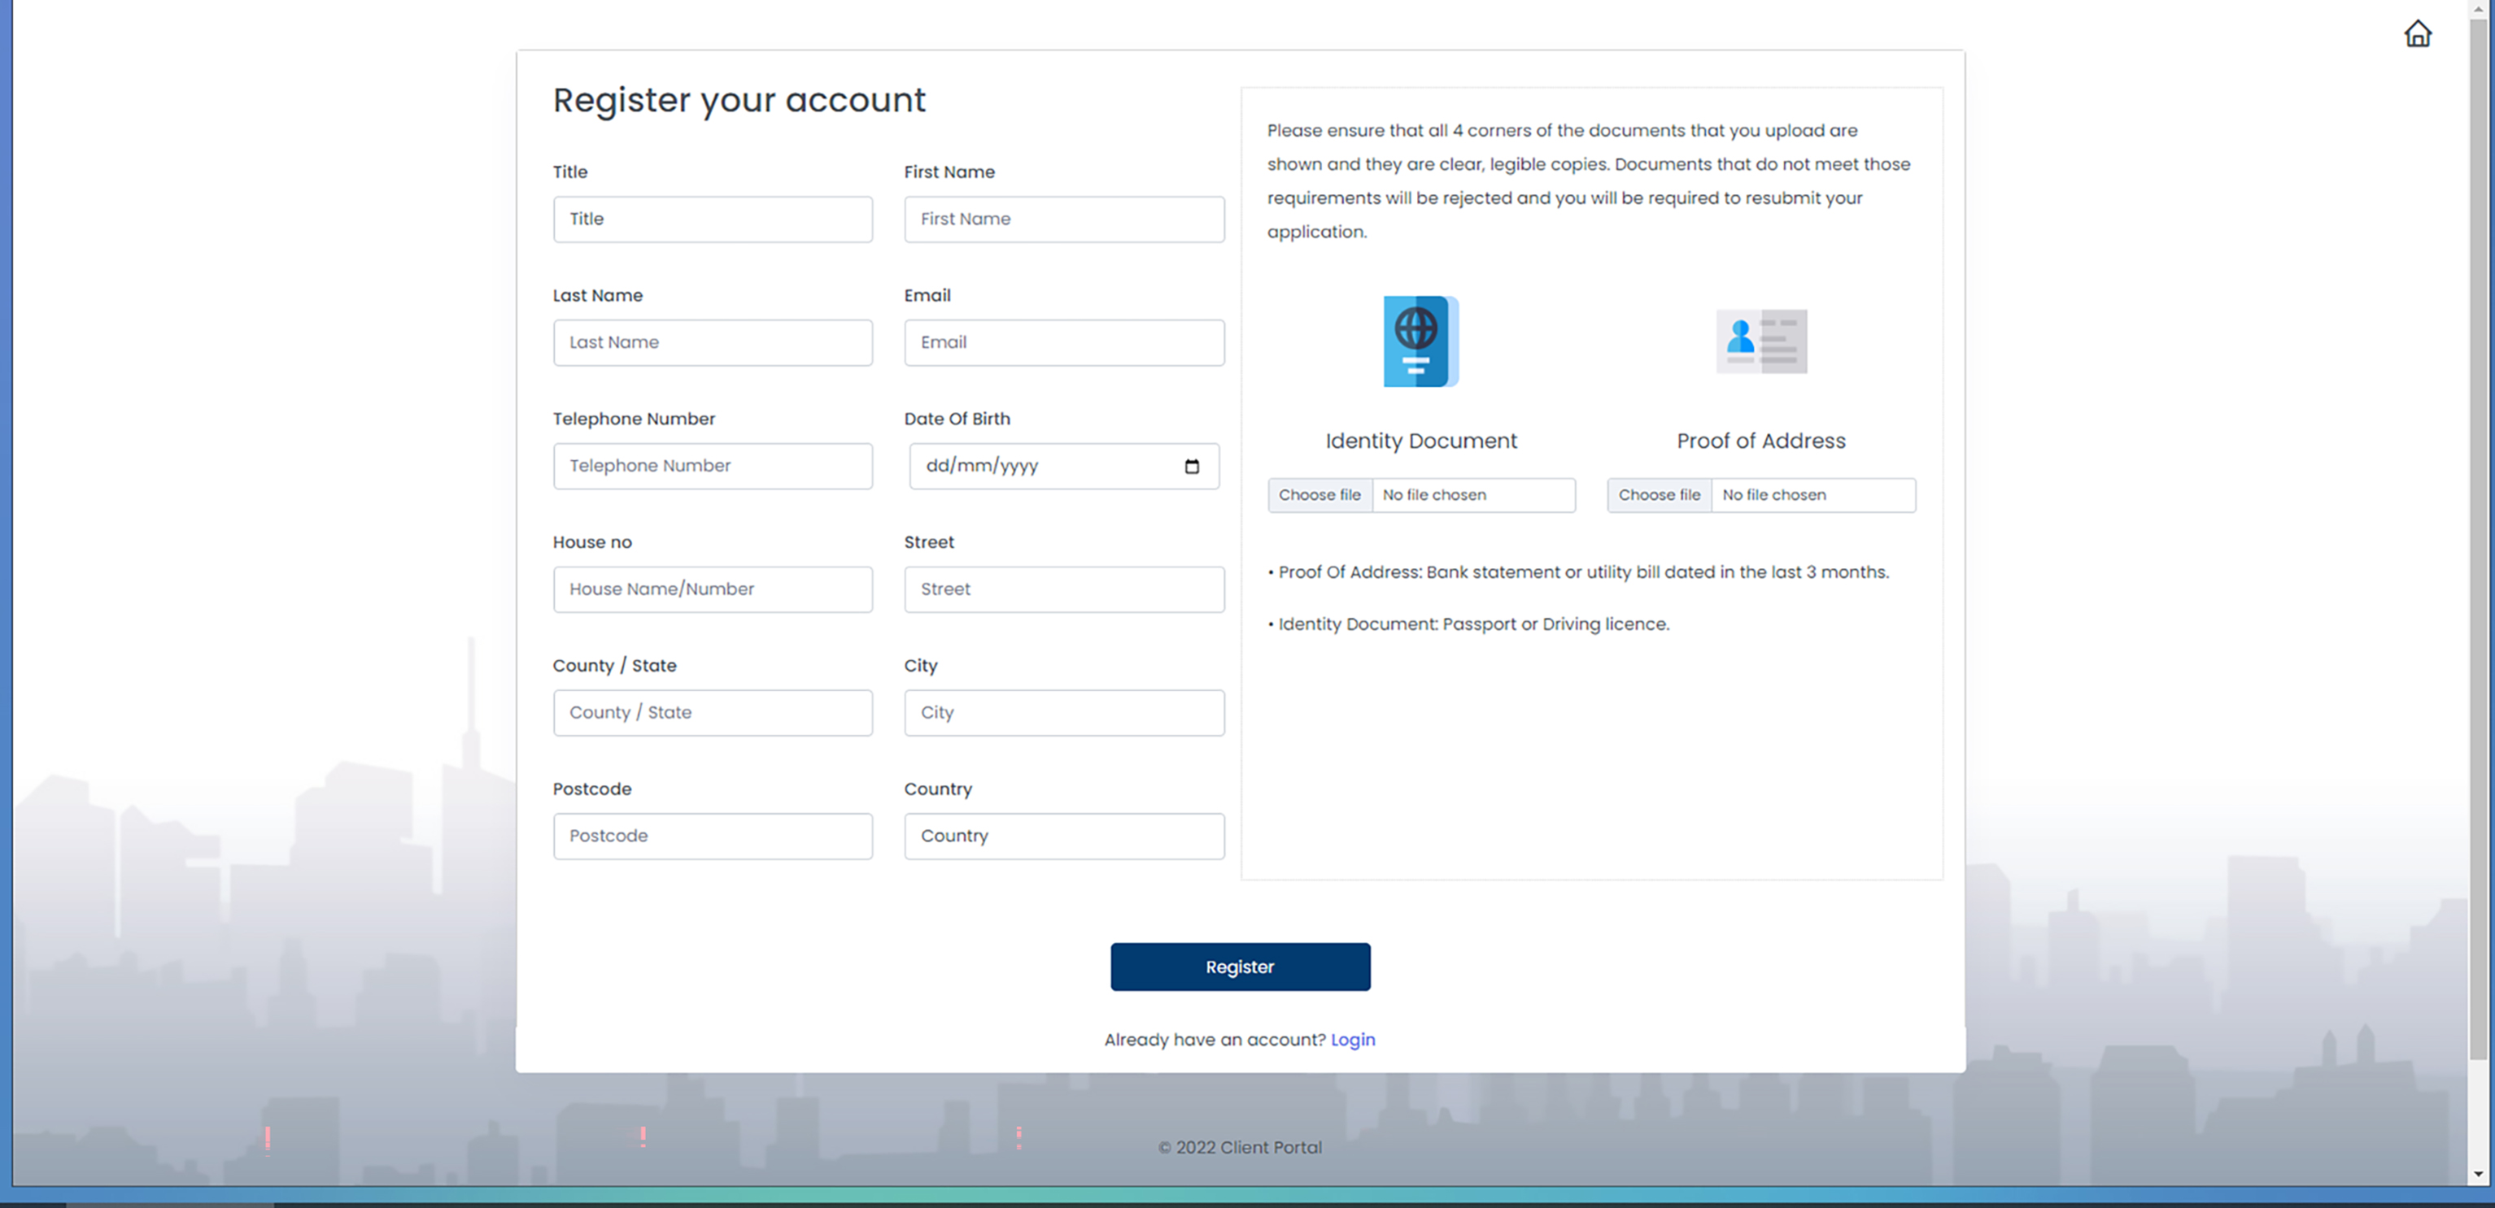This screenshot has width=2495, height=1208.
Task: Click the Identity Document passport icon
Action: [x=1421, y=341]
